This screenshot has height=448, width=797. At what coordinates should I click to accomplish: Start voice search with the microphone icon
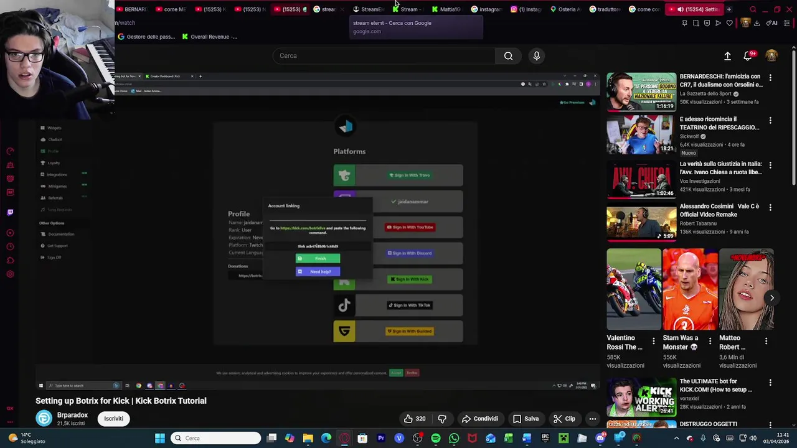pos(537,56)
